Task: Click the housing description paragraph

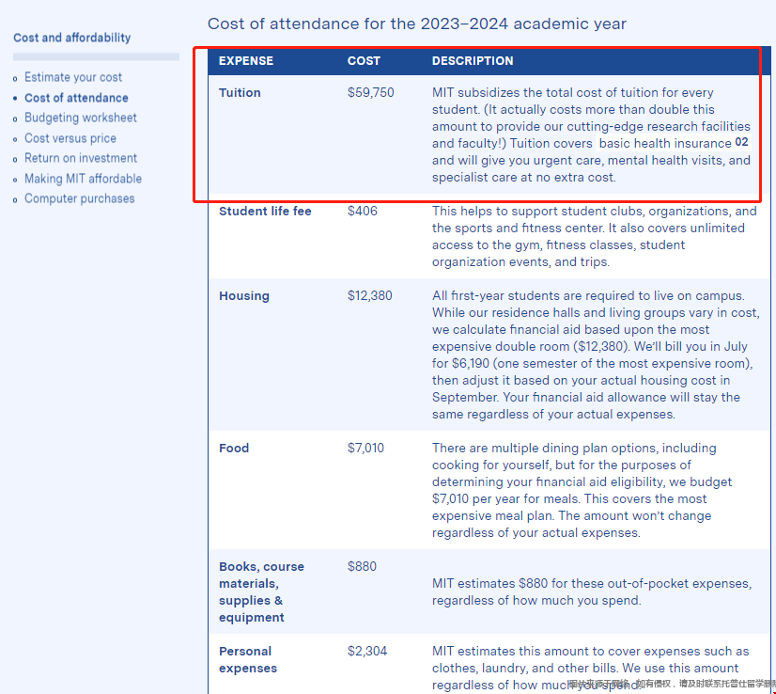Action: coord(596,355)
